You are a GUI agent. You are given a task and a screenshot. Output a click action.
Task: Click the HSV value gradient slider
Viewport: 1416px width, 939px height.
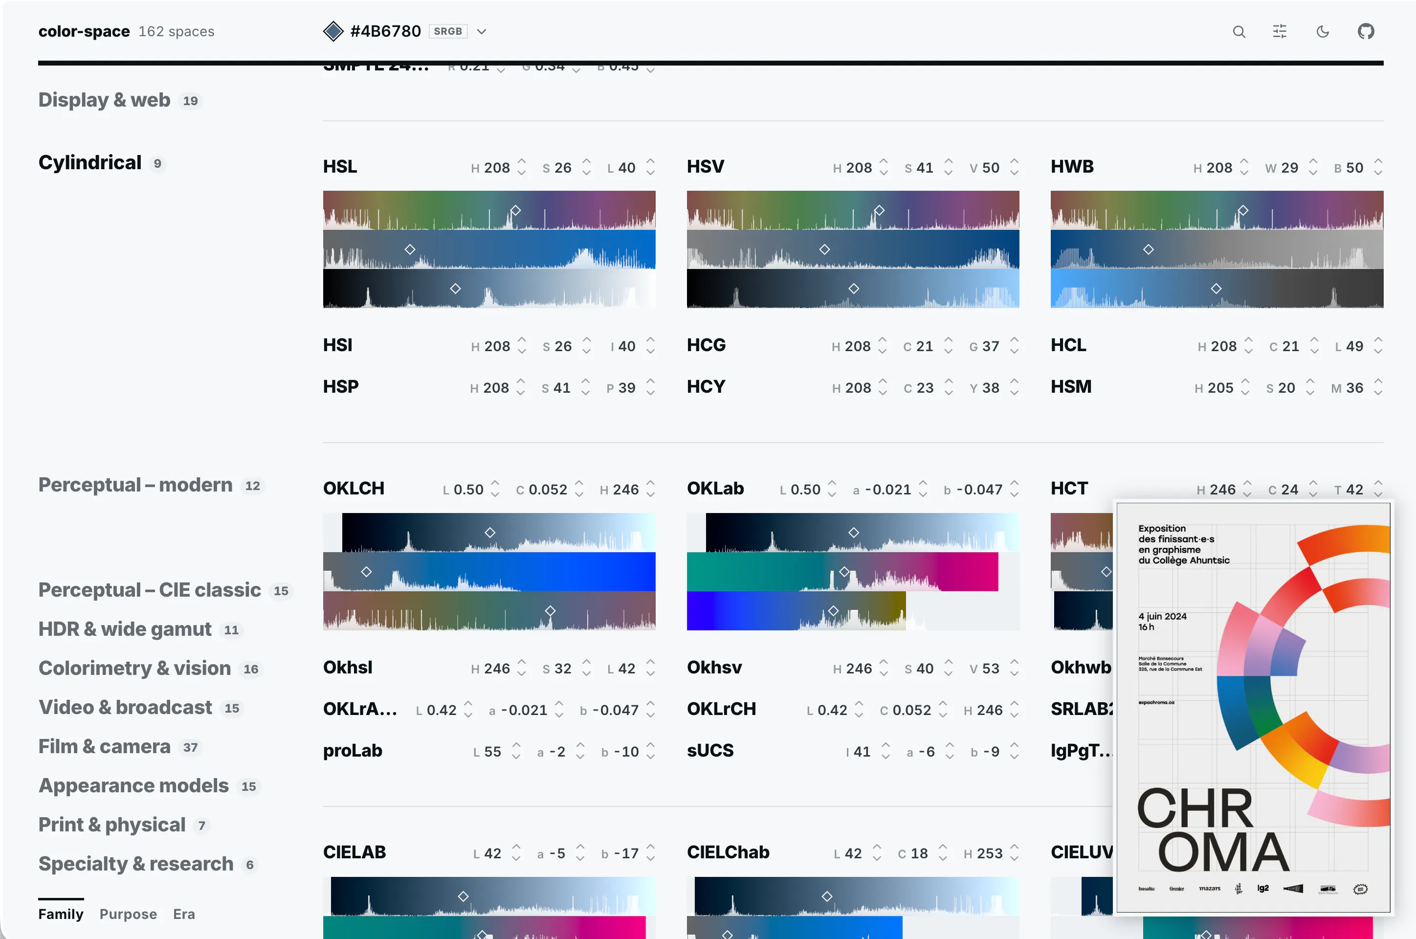point(853,289)
